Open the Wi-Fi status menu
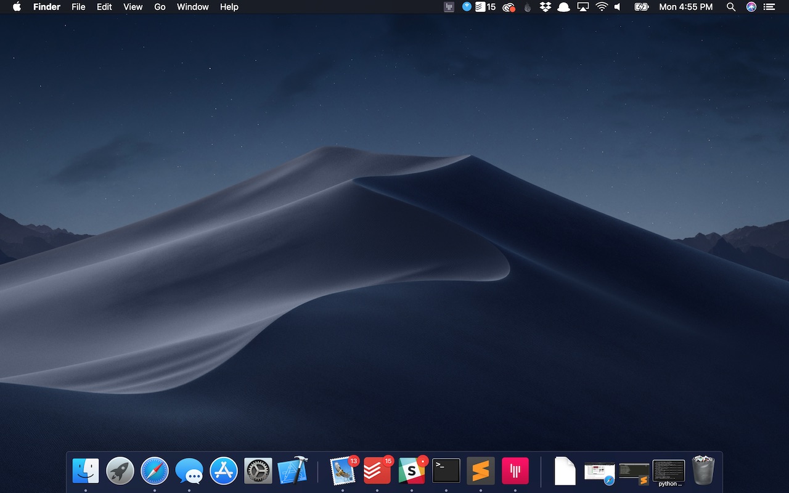Image resolution: width=789 pixels, height=493 pixels. (602, 7)
